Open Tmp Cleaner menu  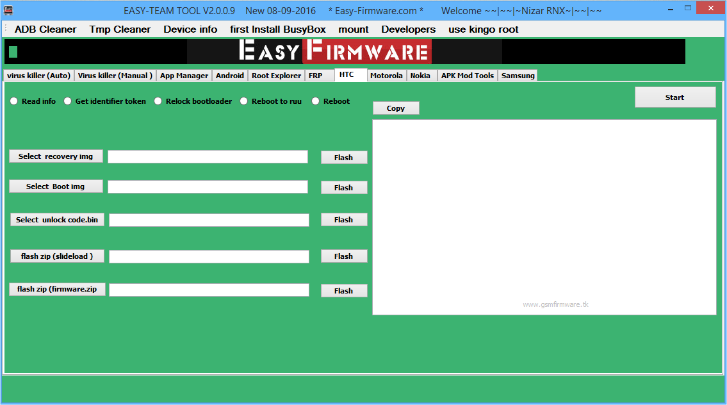[120, 29]
